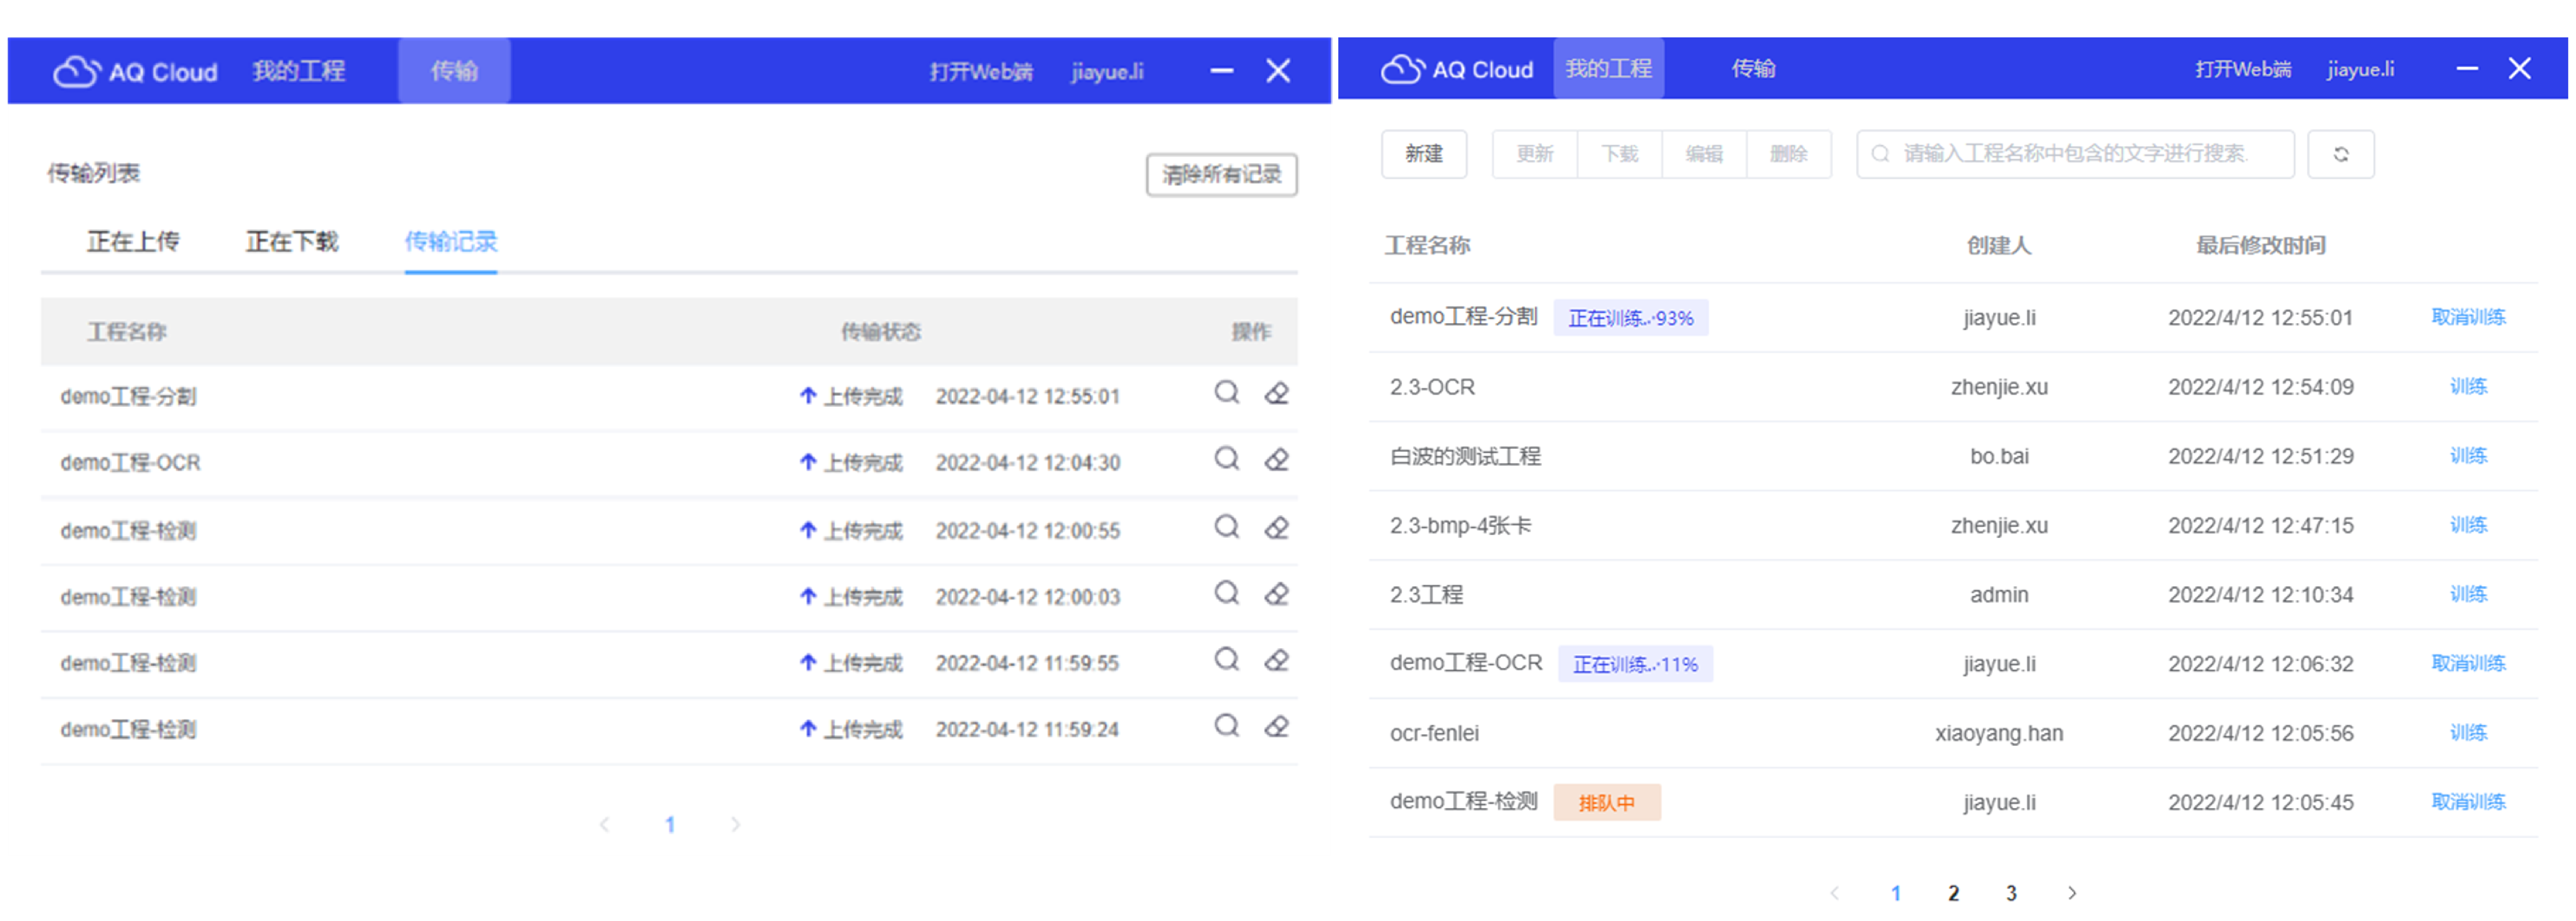Start training for the 2.3-OCR project
This screenshot has width=2576, height=921.
[2467, 386]
